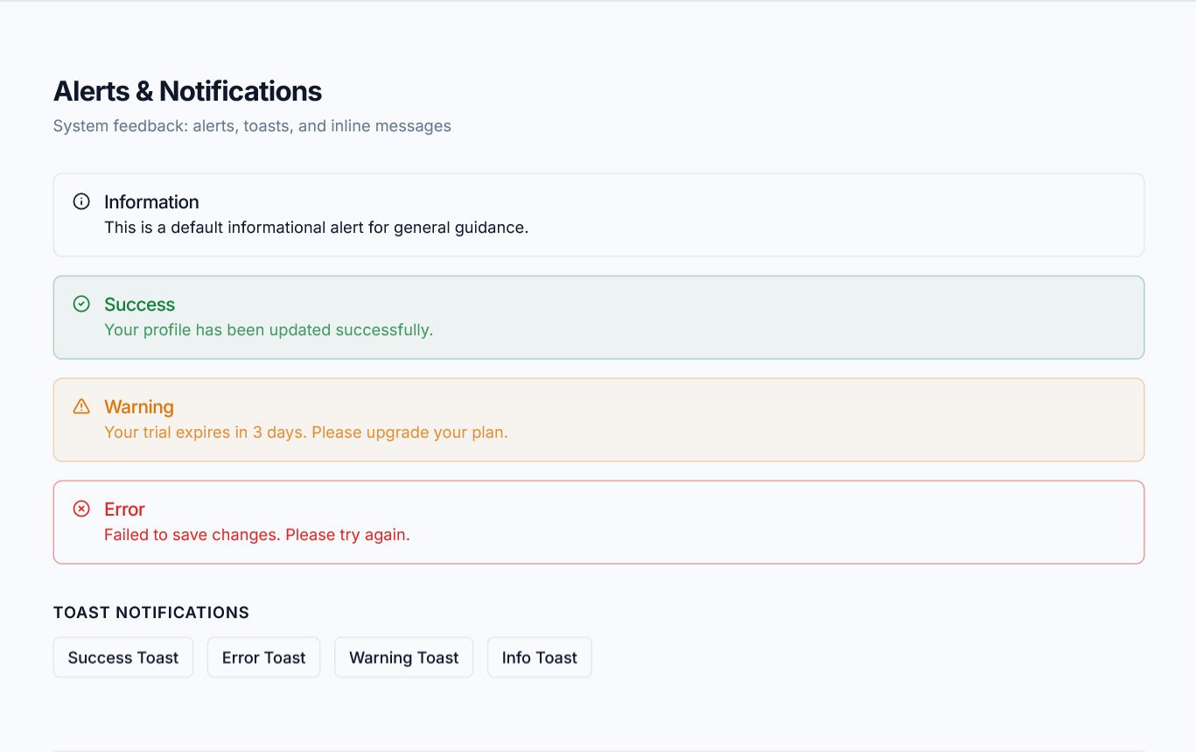1196x752 pixels.
Task: Click the Information alert's circled-i icon
Action: pos(81,202)
